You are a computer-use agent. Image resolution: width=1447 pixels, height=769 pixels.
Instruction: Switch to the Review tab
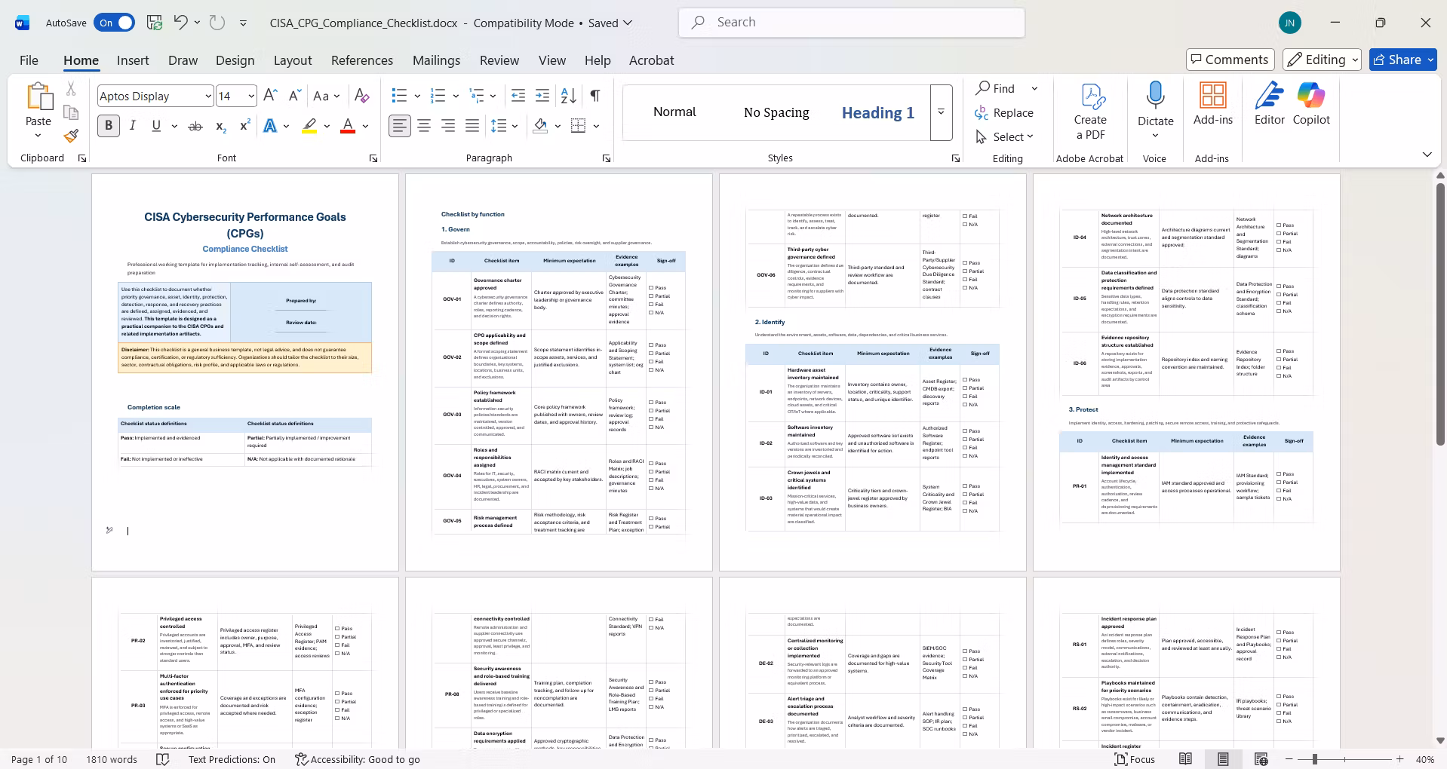(x=499, y=60)
